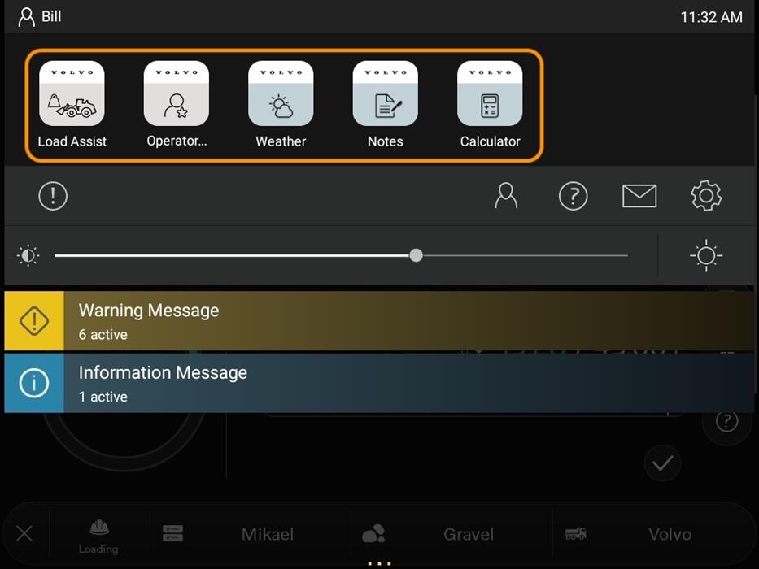
Task: Launch the Calculator app
Action: 490,94
